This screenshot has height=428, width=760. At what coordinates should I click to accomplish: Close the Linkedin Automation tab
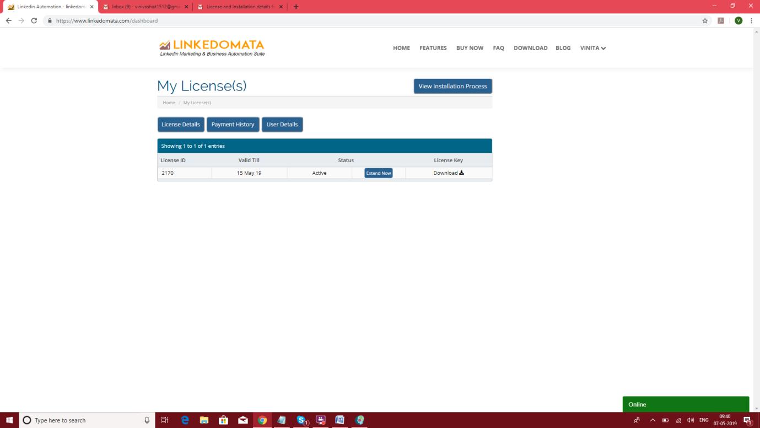[91, 7]
